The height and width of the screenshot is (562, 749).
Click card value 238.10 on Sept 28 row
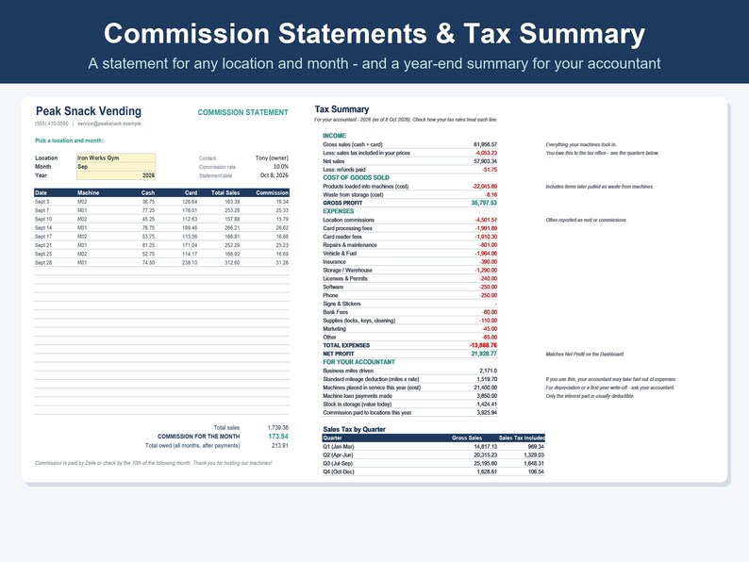[190, 263]
